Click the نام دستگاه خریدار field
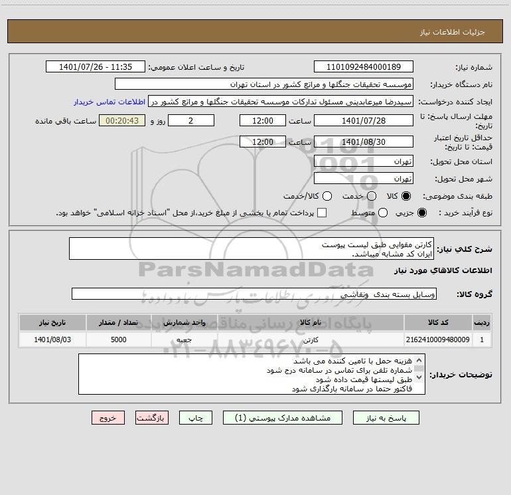Screen dimensions: 511x495 tap(264, 84)
